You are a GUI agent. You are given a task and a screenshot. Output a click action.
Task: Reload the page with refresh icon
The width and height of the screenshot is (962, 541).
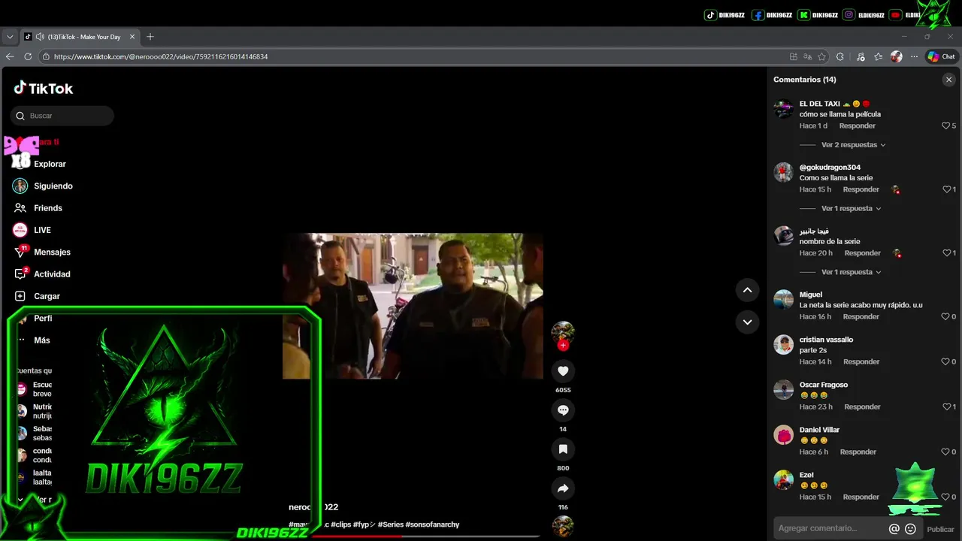[x=28, y=56]
